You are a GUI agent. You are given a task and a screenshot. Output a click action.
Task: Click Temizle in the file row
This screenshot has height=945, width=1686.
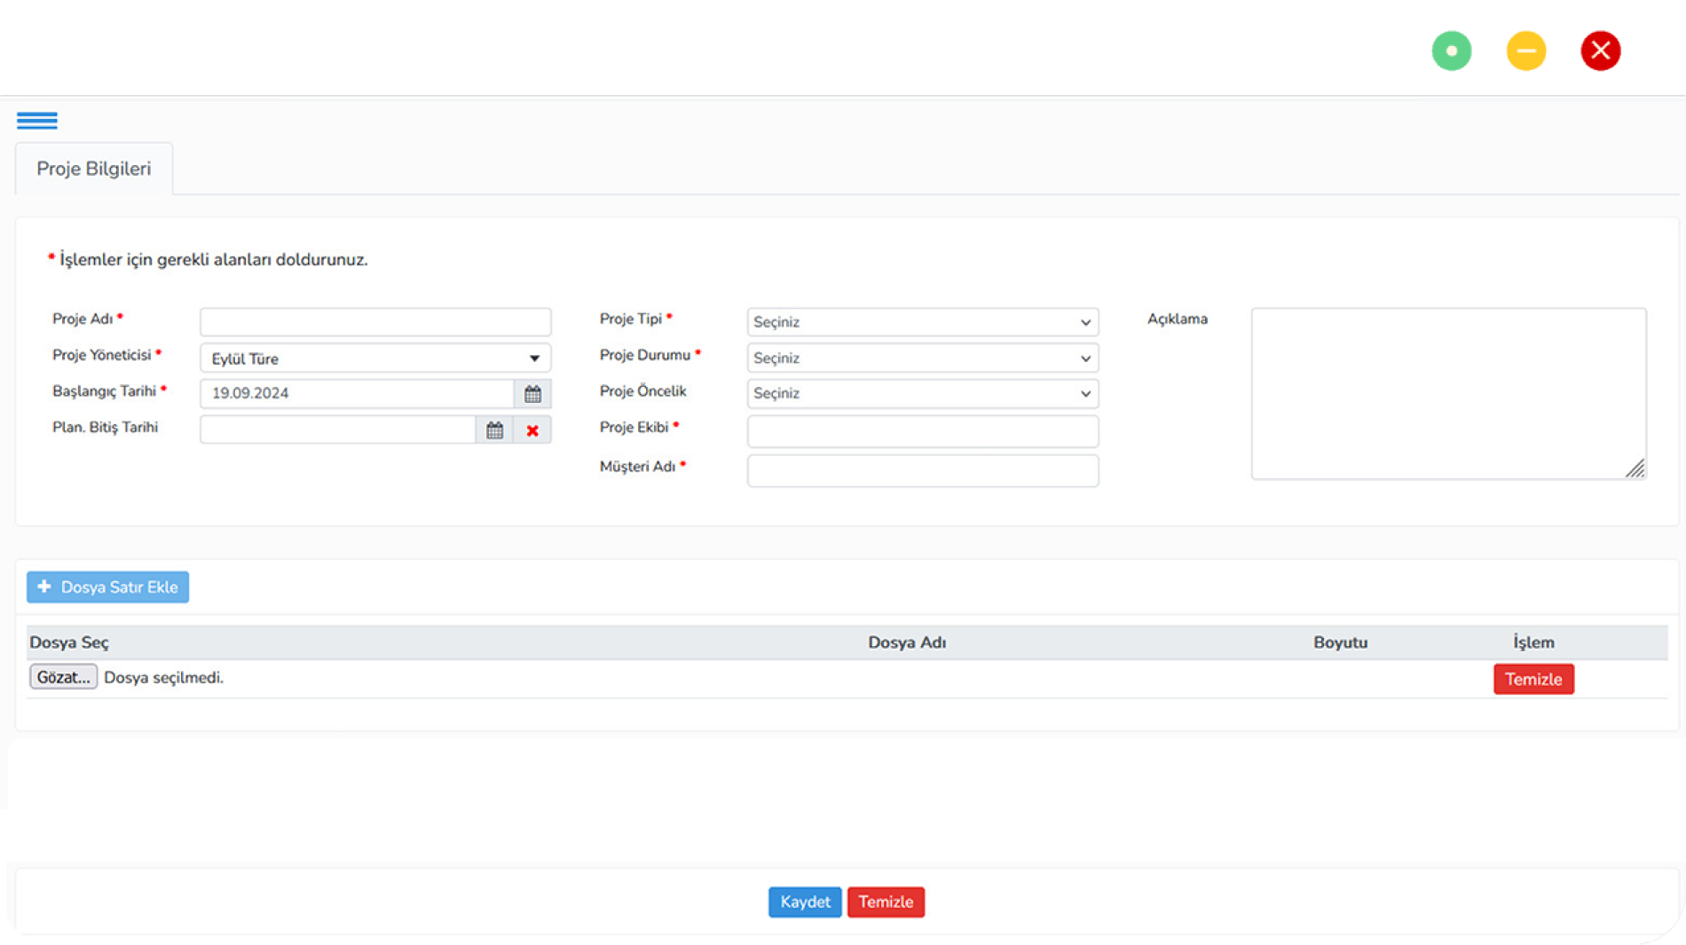(x=1533, y=679)
